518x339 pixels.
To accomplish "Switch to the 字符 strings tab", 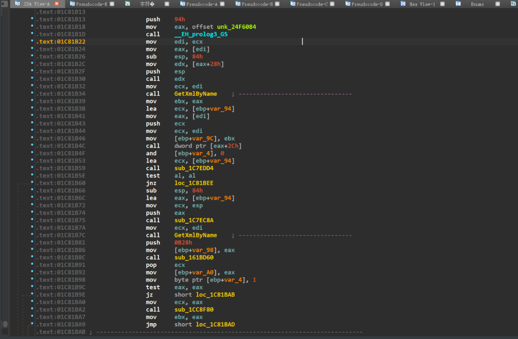I will [x=147, y=3].
